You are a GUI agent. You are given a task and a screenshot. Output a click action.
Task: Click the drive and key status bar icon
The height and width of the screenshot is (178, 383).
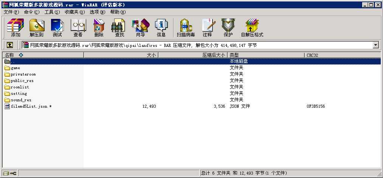(x=10, y=173)
